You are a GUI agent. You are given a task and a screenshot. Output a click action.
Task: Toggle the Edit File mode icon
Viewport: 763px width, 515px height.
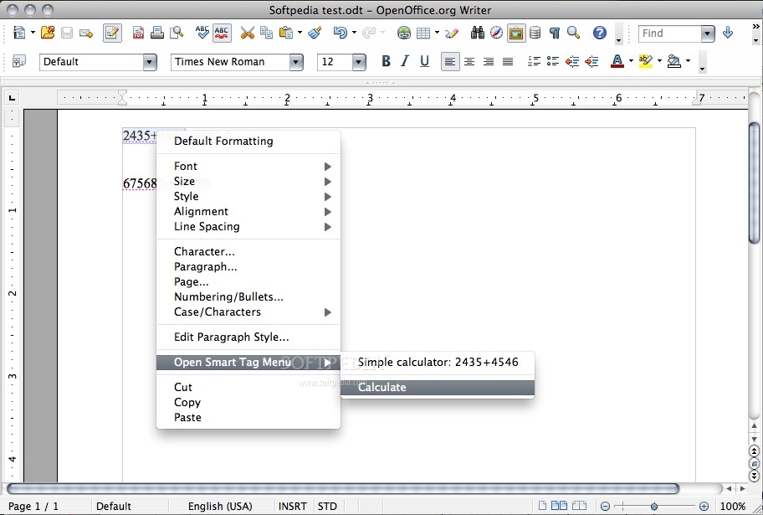pos(112,33)
